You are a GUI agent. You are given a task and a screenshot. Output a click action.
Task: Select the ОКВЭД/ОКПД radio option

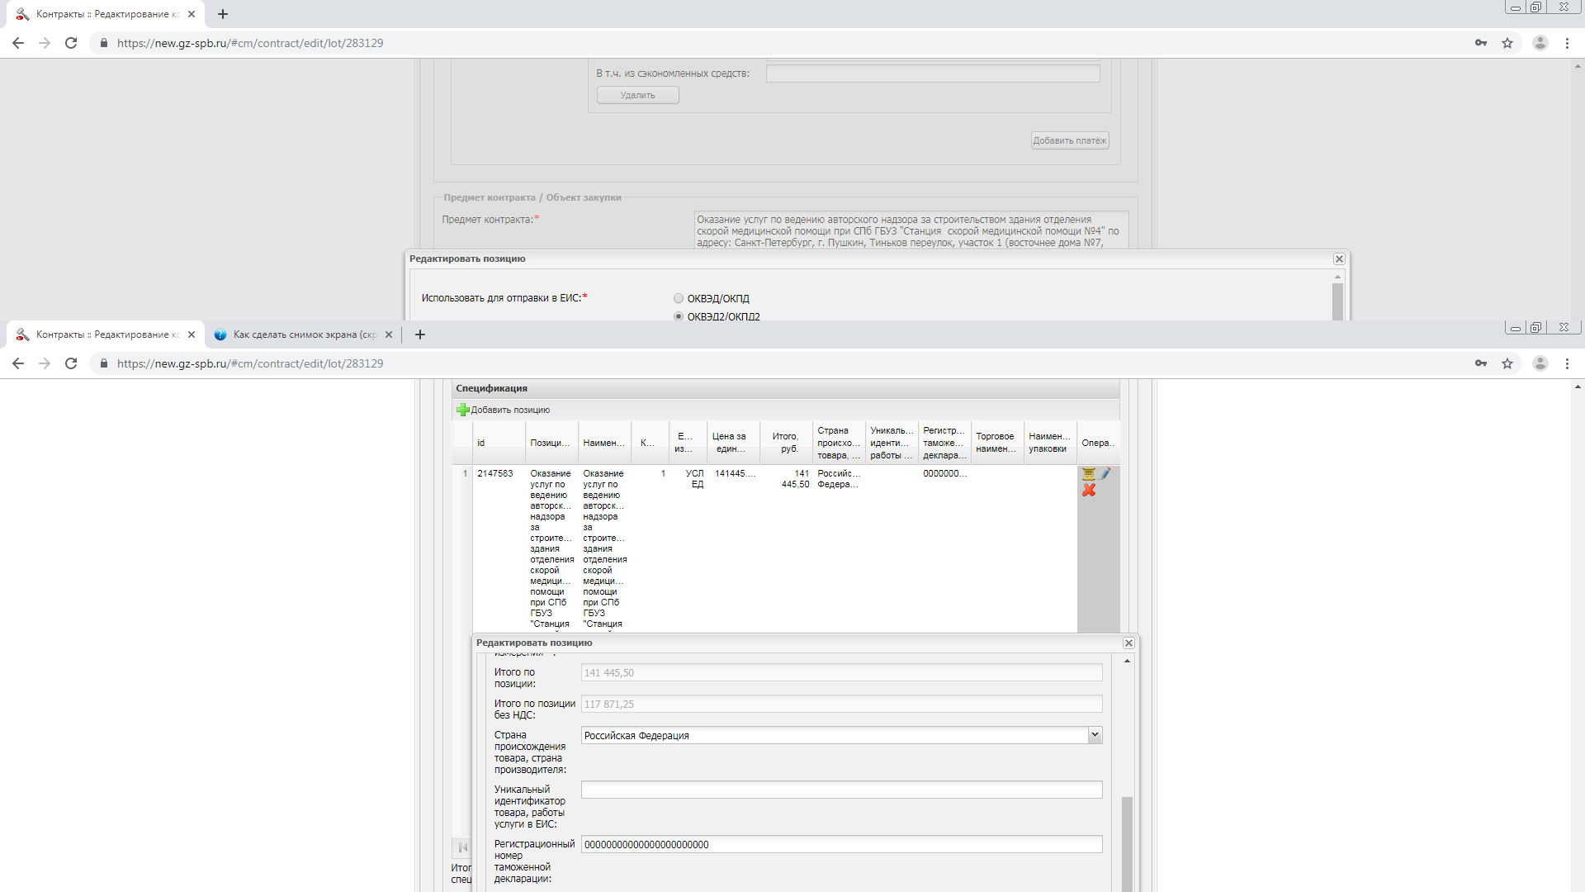(x=679, y=299)
